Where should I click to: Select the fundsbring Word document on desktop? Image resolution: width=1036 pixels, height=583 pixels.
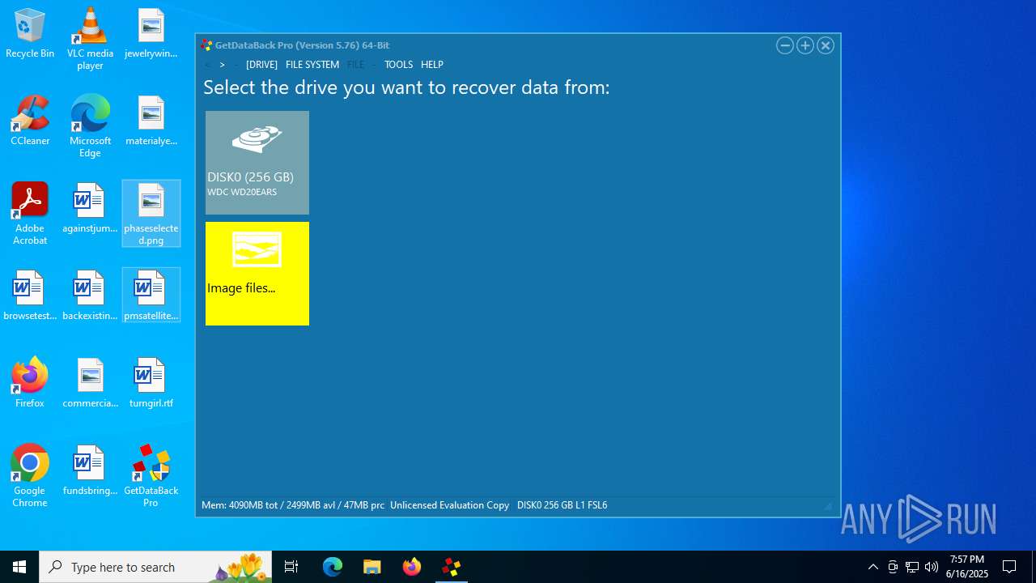pyautogui.click(x=90, y=470)
